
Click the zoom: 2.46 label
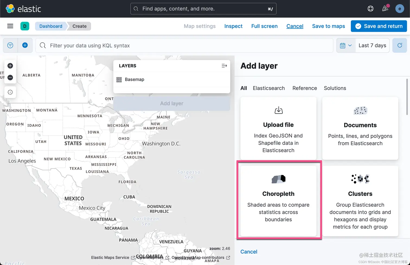click(x=220, y=248)
